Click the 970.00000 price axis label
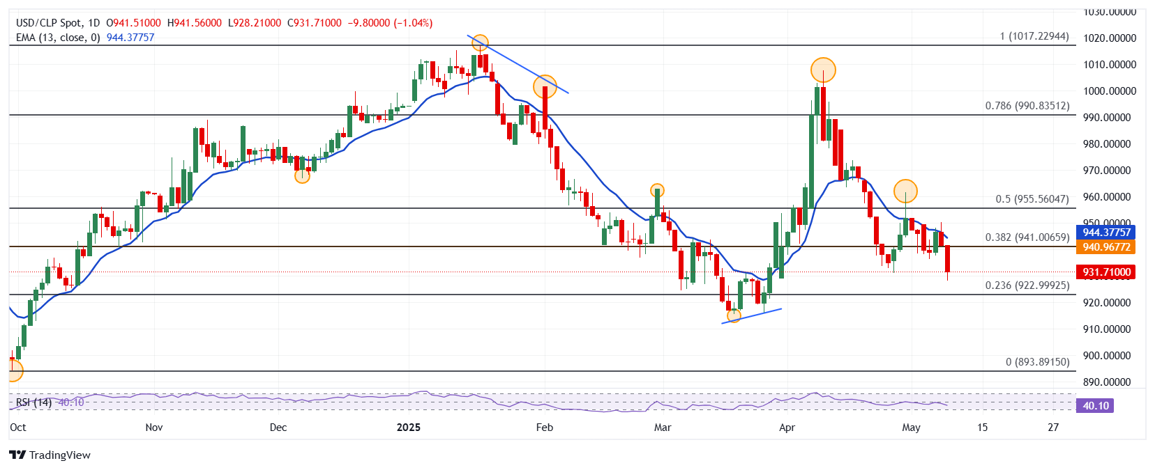1155x470 pixels. pos(1107,171)
